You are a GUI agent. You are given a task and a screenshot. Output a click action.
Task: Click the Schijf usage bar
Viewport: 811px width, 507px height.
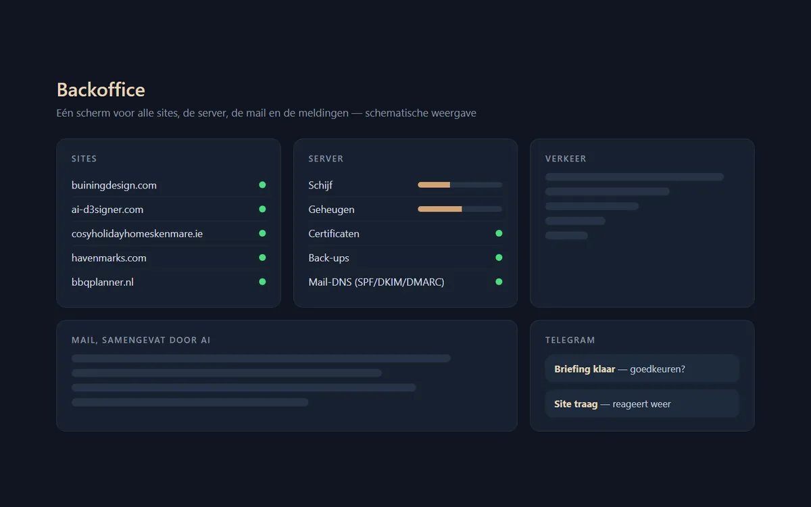pos(460,185)
